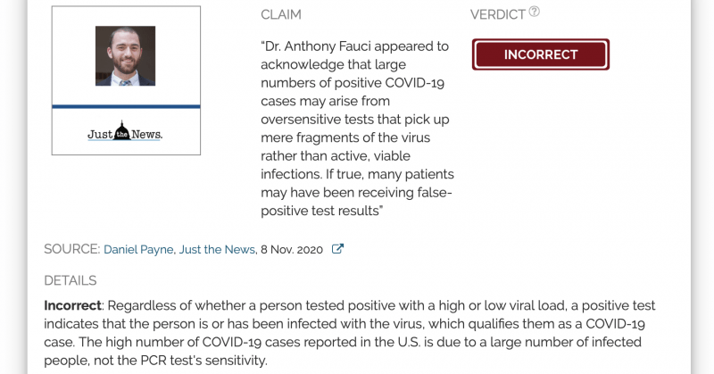Open the Daniel Payne source link
Image resolution: width=714 pixels, height=374 pixels.
138,250
